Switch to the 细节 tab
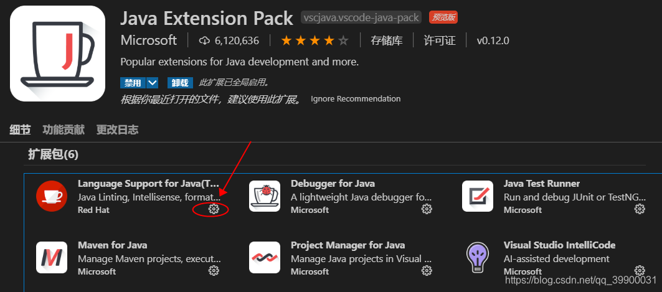This screenshot has width=662, height=292. (21, 130)
